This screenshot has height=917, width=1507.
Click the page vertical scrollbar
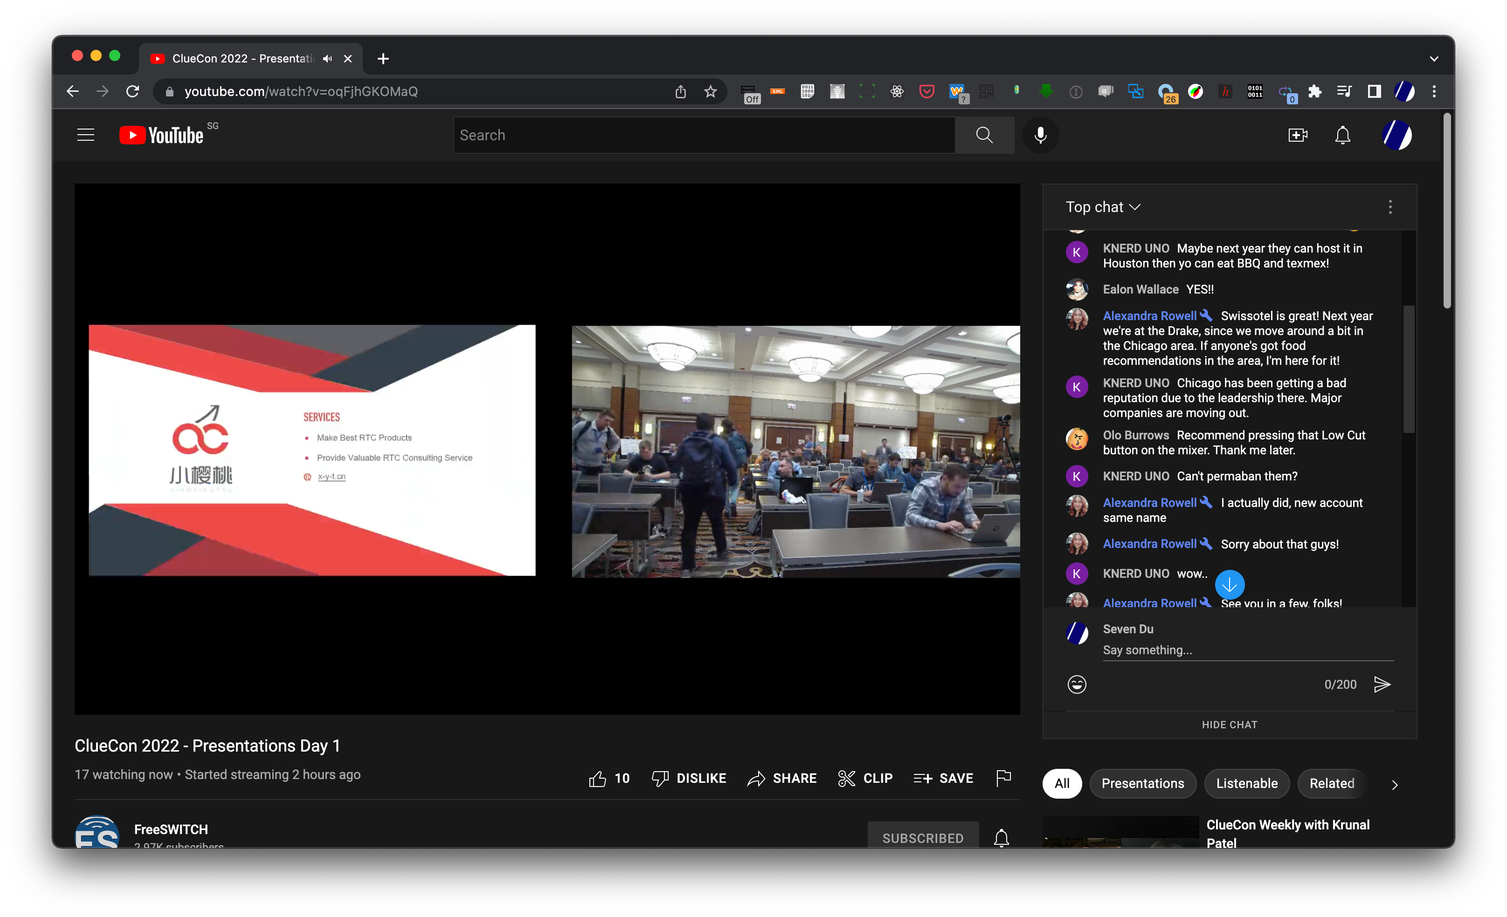[x=1446, y=211]
